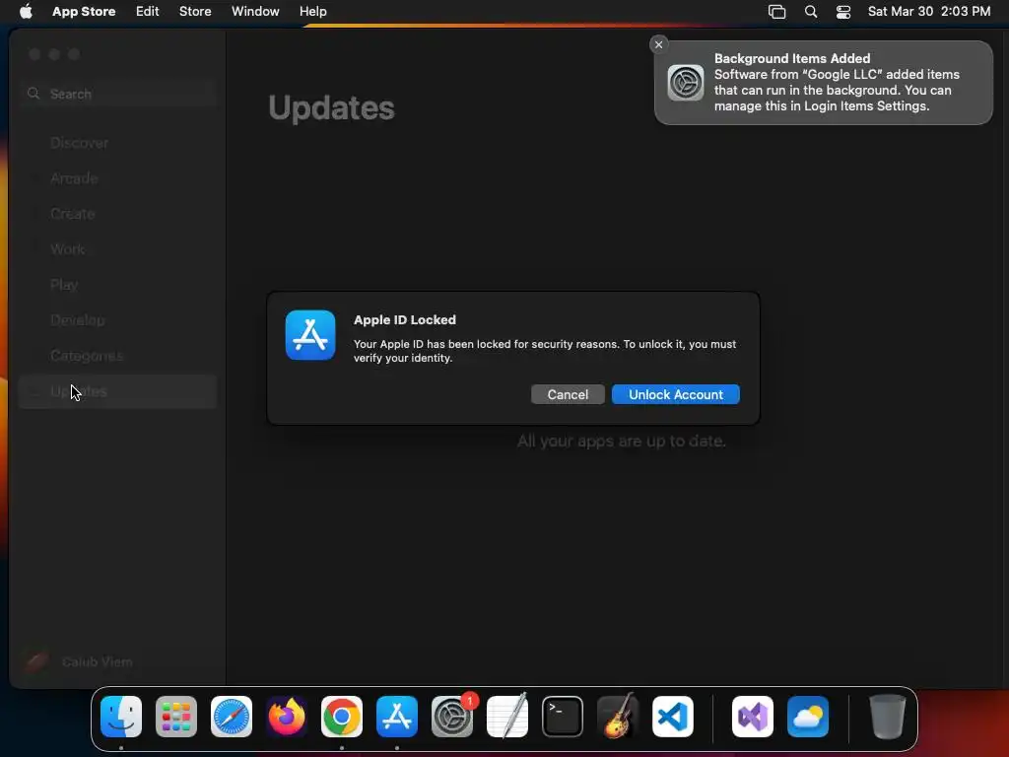Viewport: 1009px width, 757px height.
Task: Click the magnifier icon in Search field
Action: (x=34, y=94)
